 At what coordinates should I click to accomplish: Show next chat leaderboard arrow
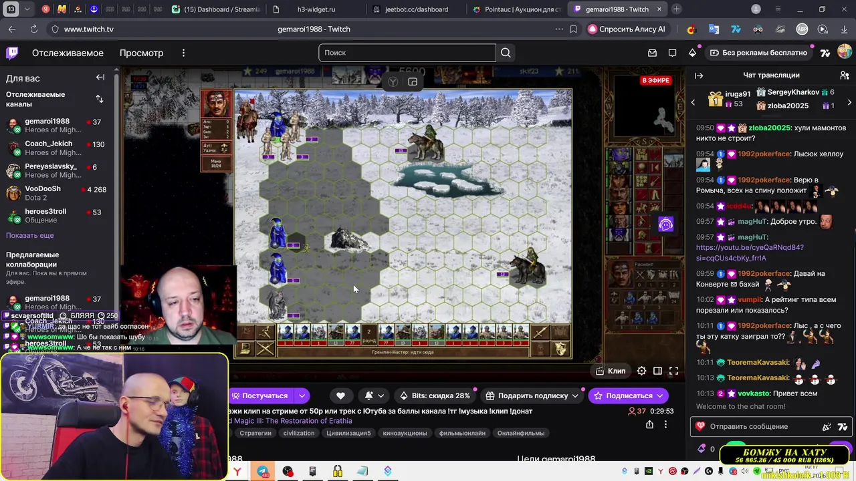[x=849, y=102]
